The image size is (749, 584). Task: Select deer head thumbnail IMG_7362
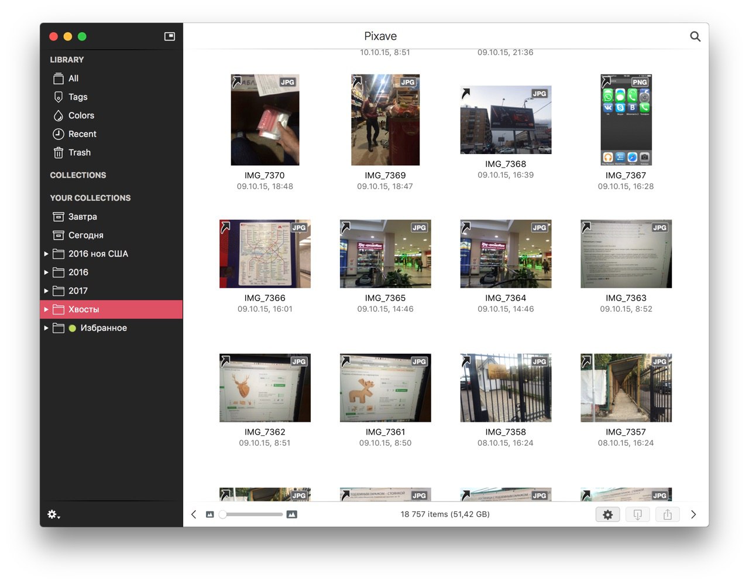[x=265, y=388]
